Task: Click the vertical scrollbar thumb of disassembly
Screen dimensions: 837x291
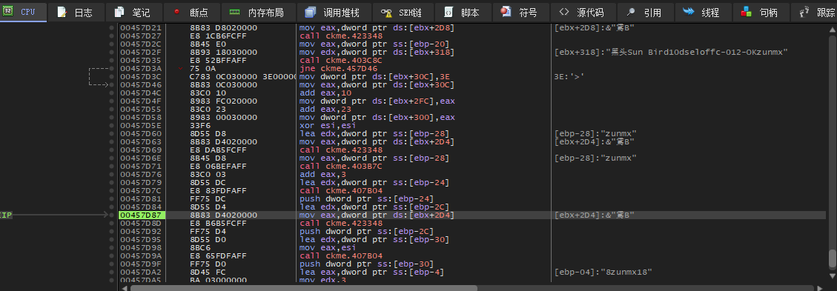Action: coord(833,258)
